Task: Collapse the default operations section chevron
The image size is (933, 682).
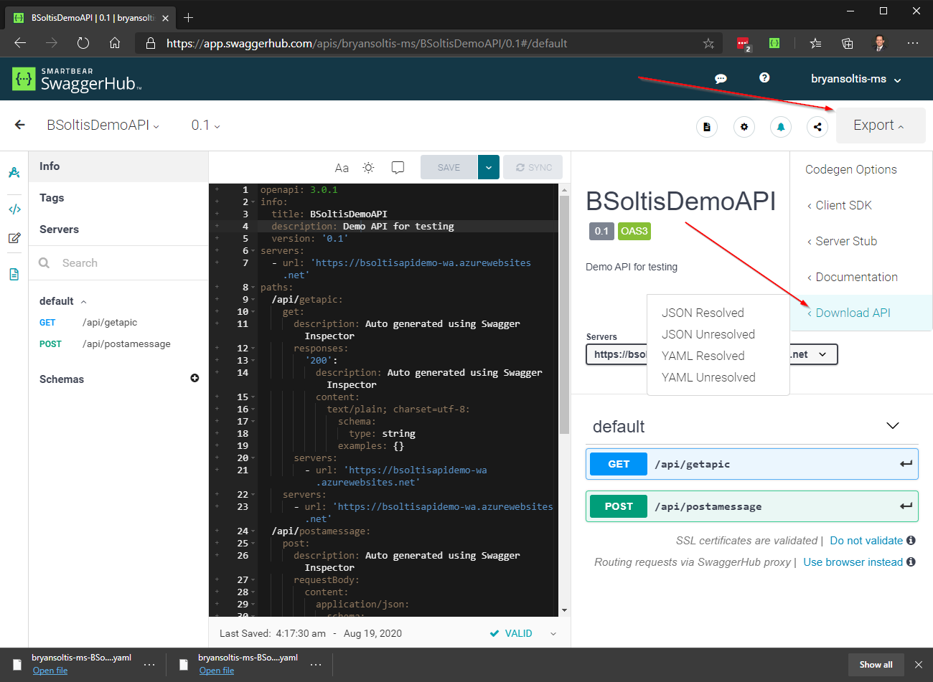Action: point(893,426)
